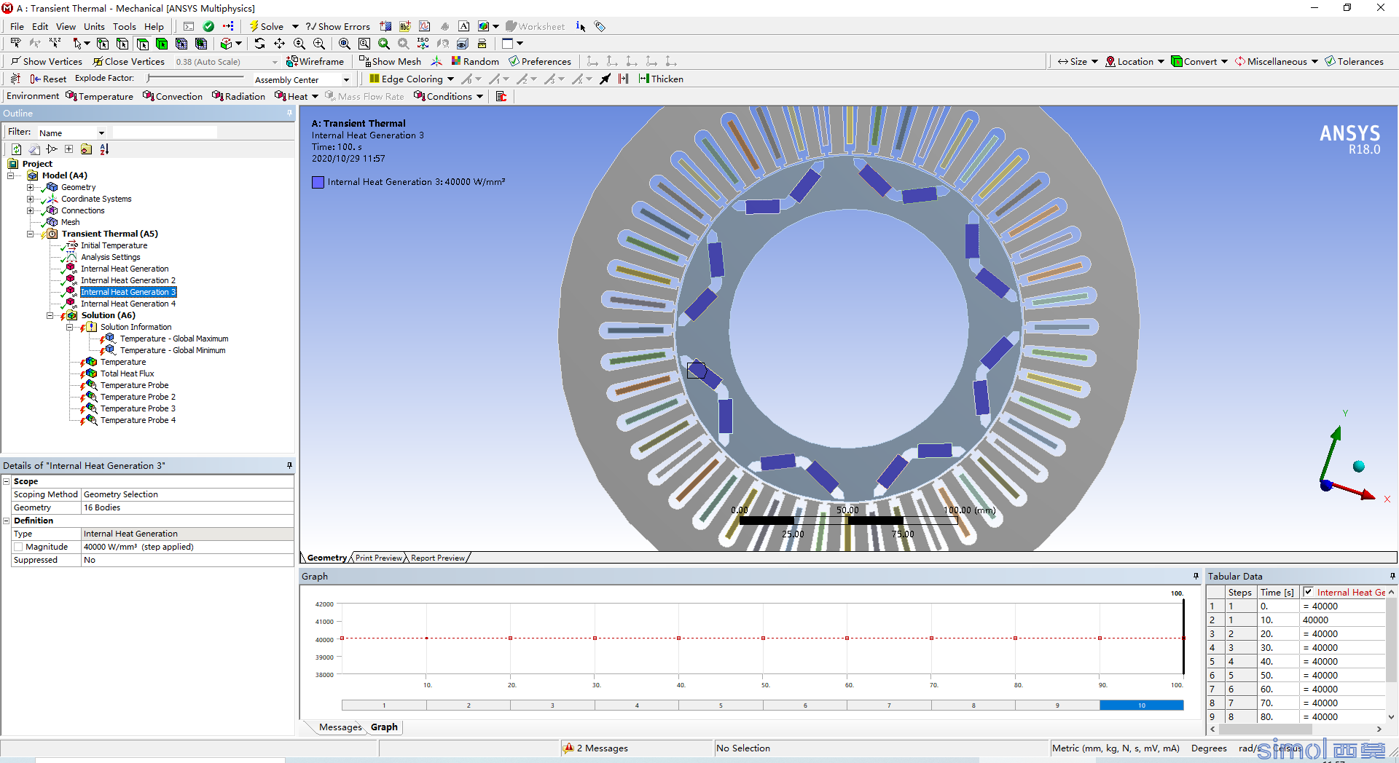
Task: Open the Edit menu
Action: tap(40, 26)
